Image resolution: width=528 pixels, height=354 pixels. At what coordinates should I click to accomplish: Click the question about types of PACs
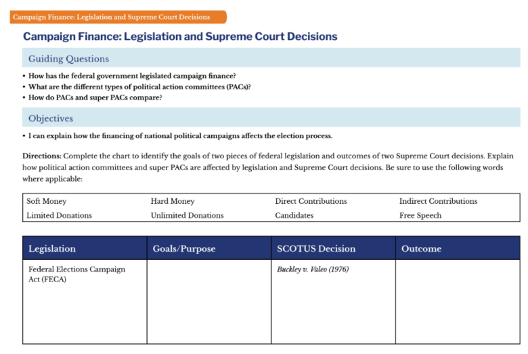tap(139, 87)
